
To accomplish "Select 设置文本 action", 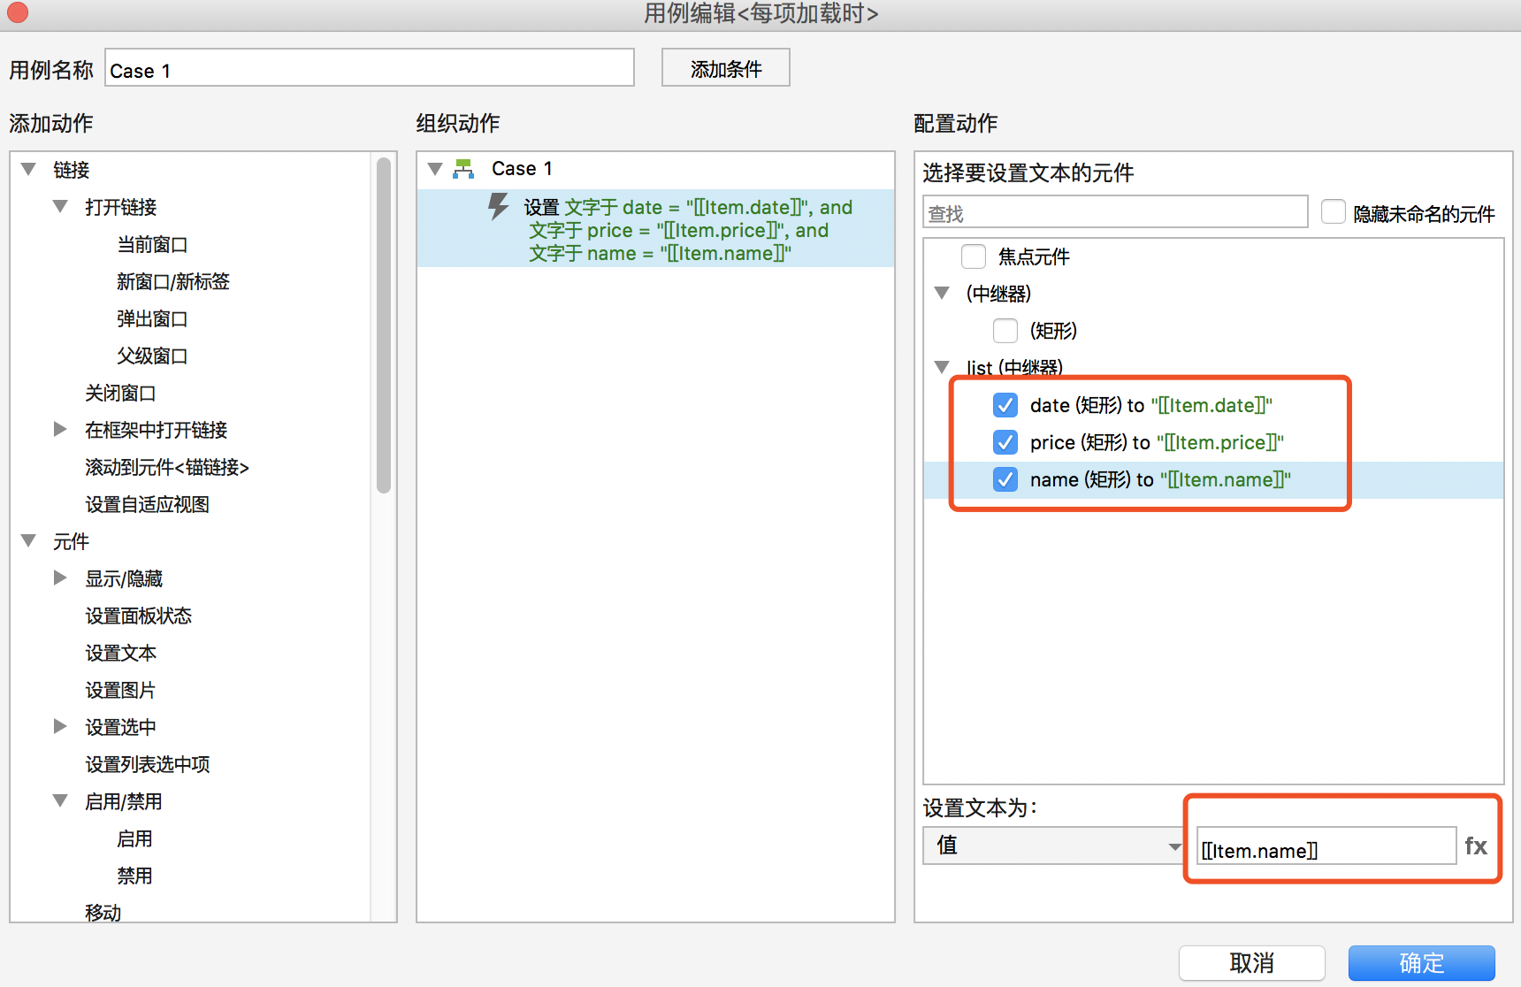I will (x=120, y=653).
